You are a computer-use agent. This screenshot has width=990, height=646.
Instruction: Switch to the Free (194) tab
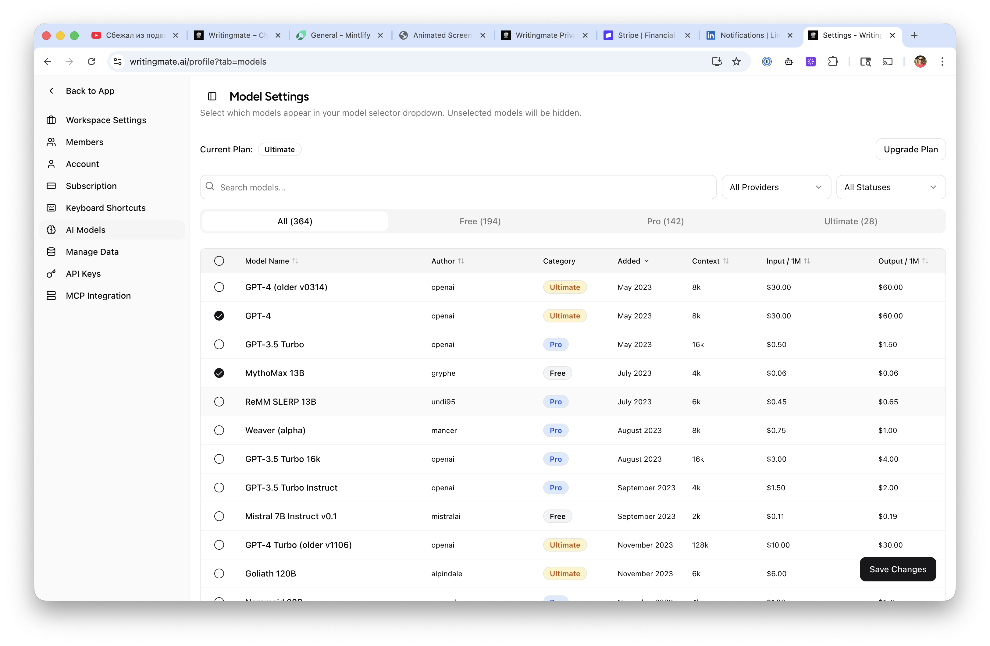480,221
